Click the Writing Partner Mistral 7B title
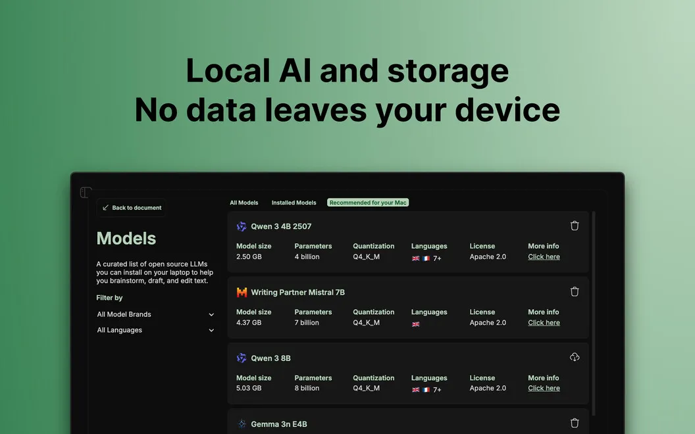Viewport: 695px width, 434px height. click(298, 292)
